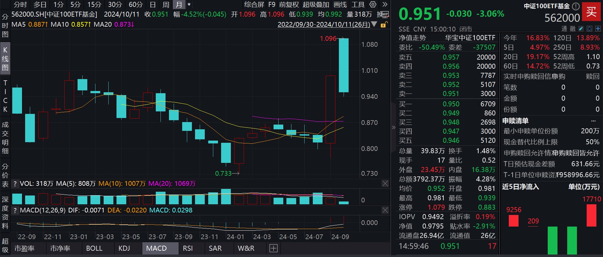Switch indicator to 市盈率

tap(24, 248)
